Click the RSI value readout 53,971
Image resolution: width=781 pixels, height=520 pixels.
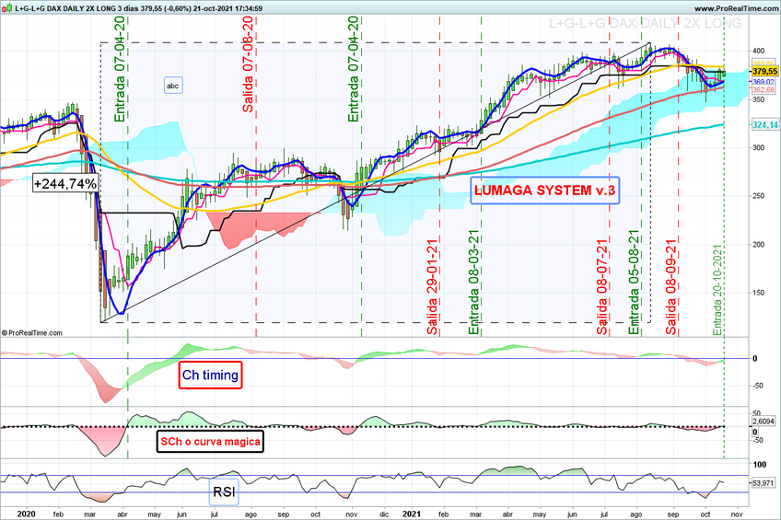[x=764, y=482]
